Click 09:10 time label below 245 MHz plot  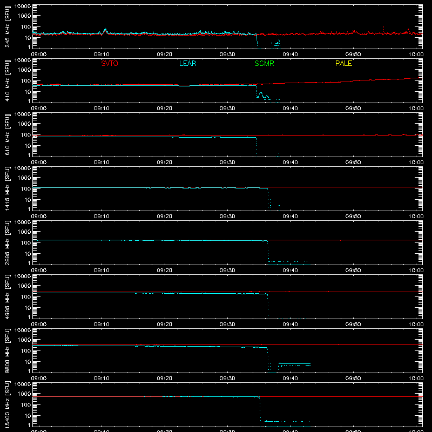tap(102, 55)
